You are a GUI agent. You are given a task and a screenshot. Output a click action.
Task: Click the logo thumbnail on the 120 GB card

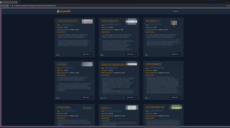[131, 22]
